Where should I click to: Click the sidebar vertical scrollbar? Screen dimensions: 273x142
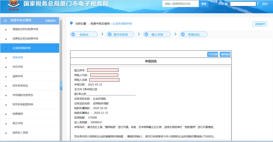[61, 79]
